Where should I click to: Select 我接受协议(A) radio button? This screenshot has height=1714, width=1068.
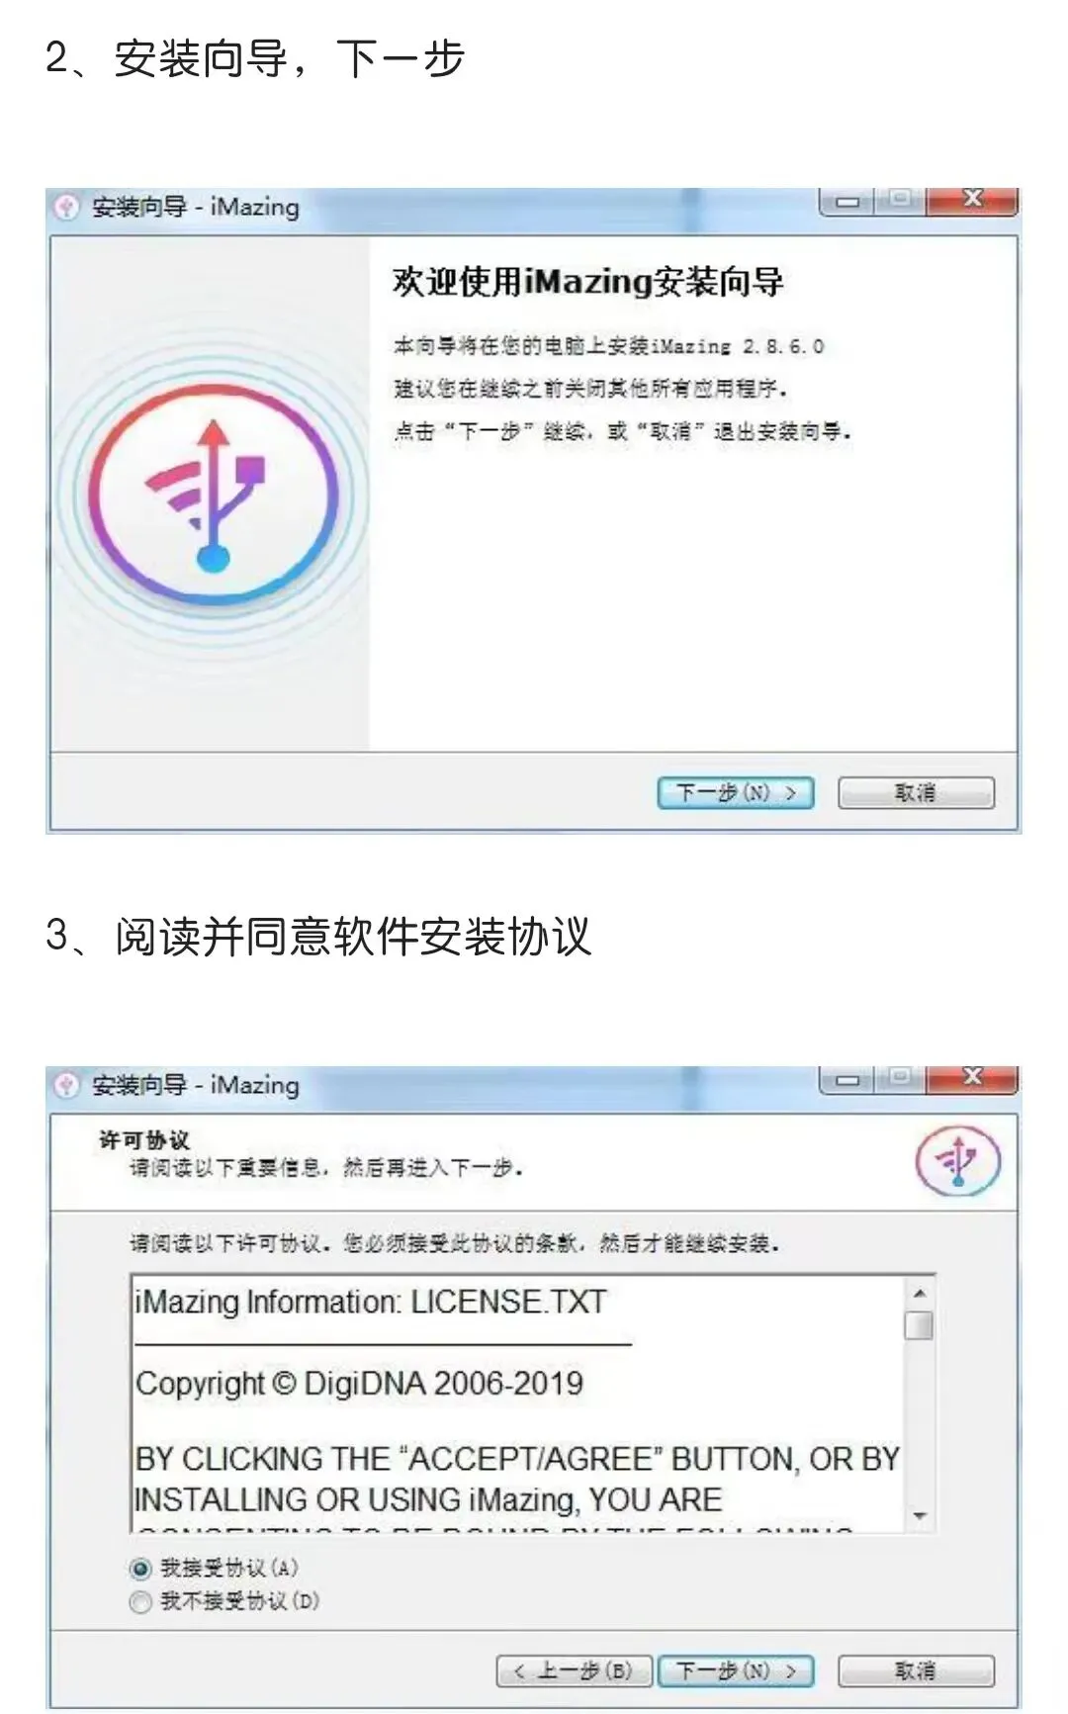pos(140,1569)
